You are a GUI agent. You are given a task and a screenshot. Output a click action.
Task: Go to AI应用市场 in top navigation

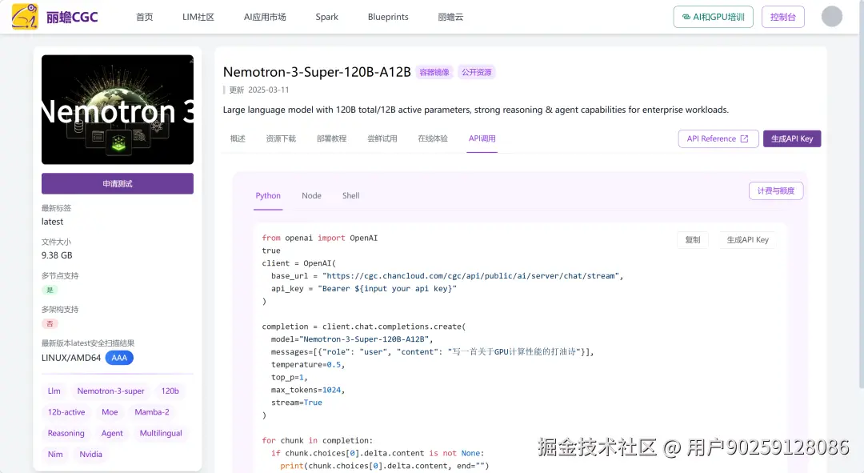[265, 17]
